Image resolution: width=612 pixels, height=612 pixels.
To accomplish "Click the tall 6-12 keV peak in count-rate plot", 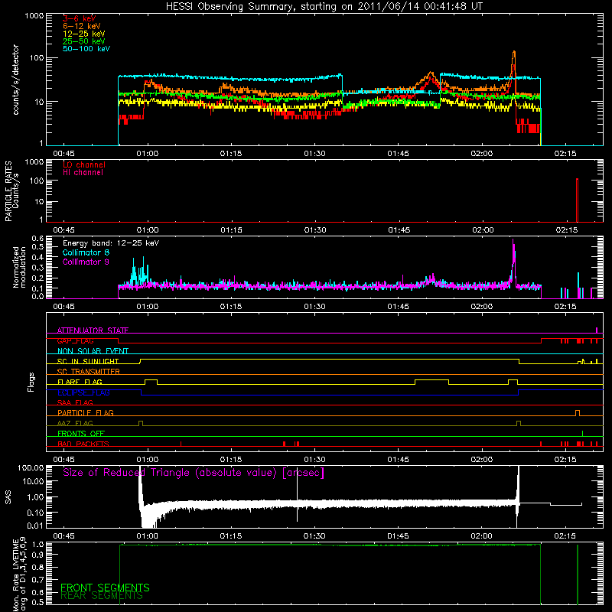I will tap(514, 70).
